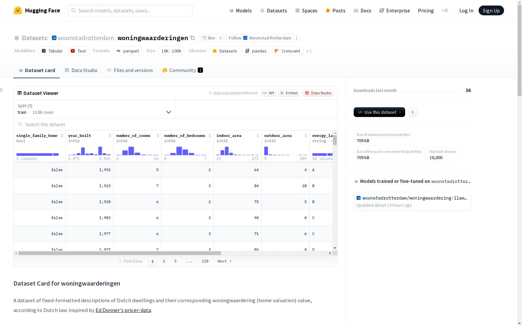Click the Hugging Face logo icon
The height and width of the screenshot is (326, 522).
point(18,10)
